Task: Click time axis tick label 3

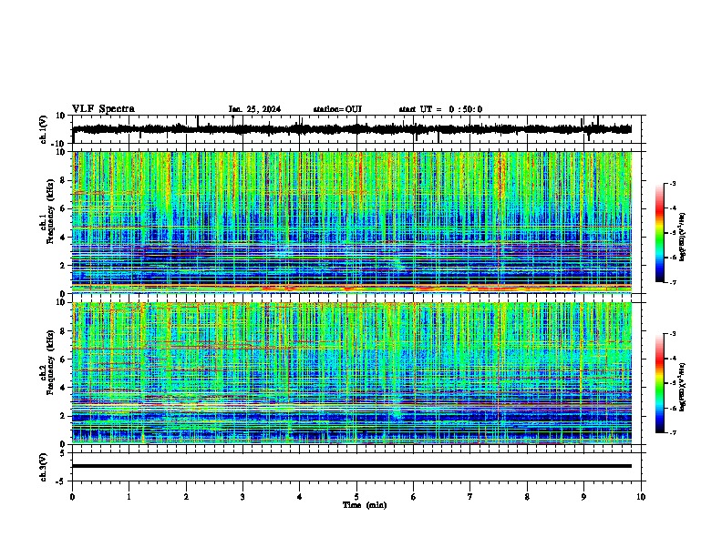Action: click(242, 497)
